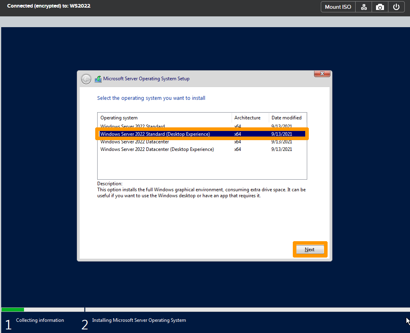
Task: Capture the screen using the camera icon
Action: (x=380, y=7)
